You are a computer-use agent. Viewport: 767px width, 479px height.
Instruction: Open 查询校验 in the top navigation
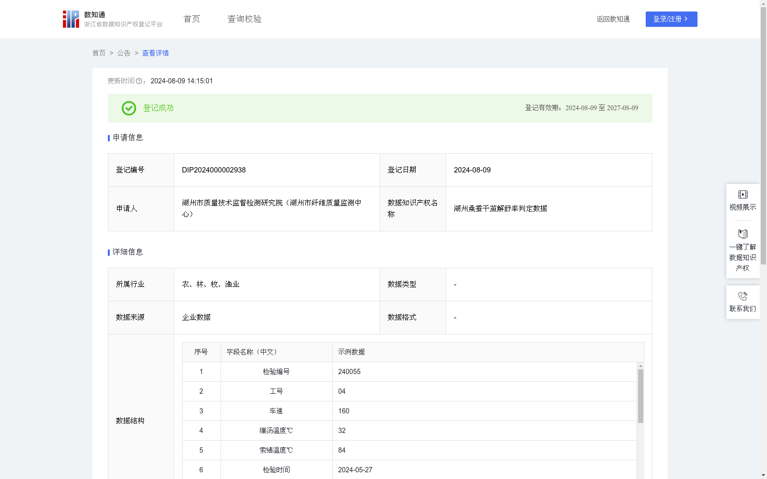point(244,19)
